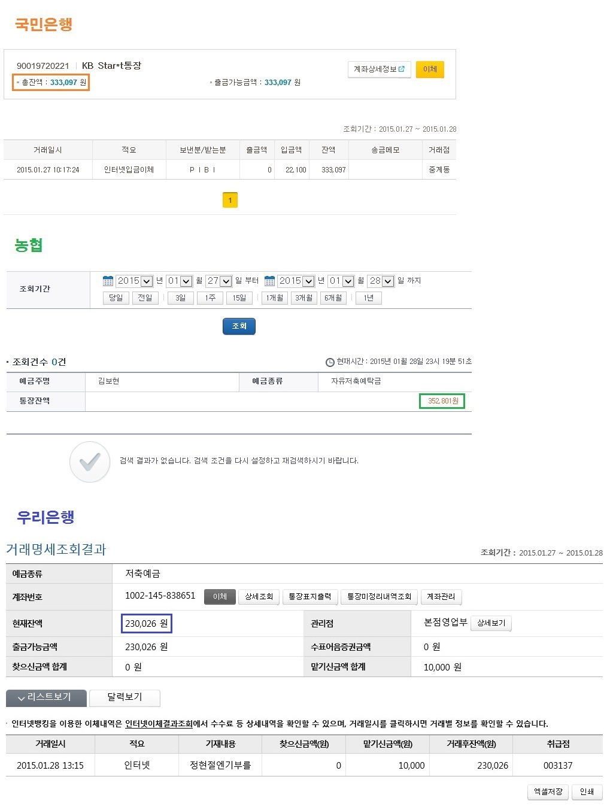Viewport: 604px width, 807px height.
Task: Open the end month 01 dropdown
Action: coord(348,281)
